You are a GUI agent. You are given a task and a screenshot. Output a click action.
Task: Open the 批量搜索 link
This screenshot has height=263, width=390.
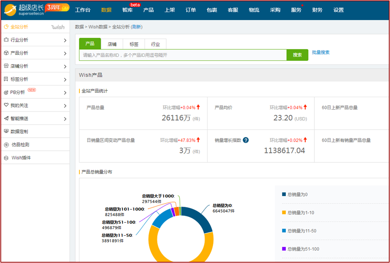point(321,52)
